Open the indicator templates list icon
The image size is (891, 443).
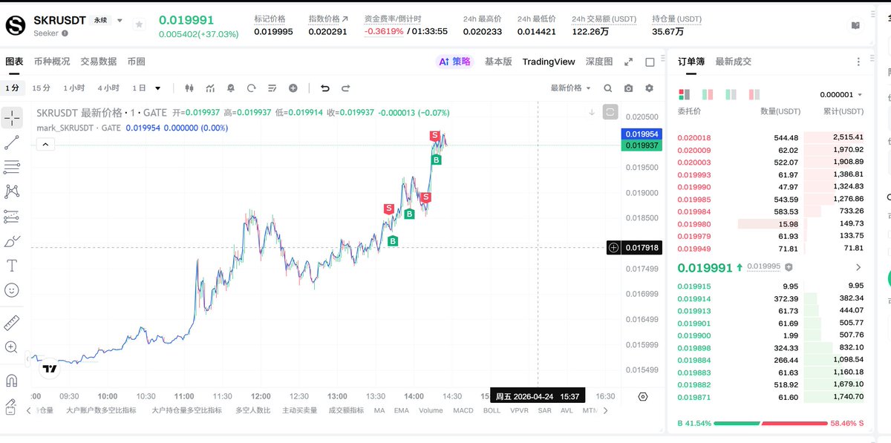click(x=272, y=88)
